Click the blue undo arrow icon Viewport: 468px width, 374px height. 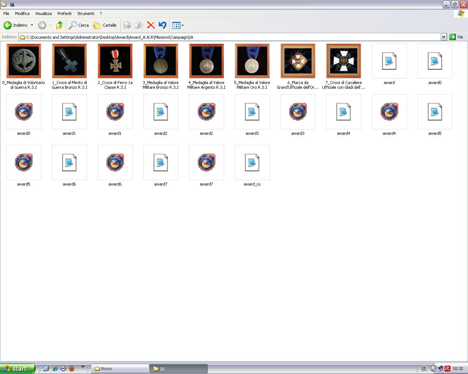pos(162,25)
